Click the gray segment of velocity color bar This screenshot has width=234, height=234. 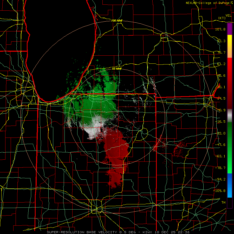[x=230, y=116]
